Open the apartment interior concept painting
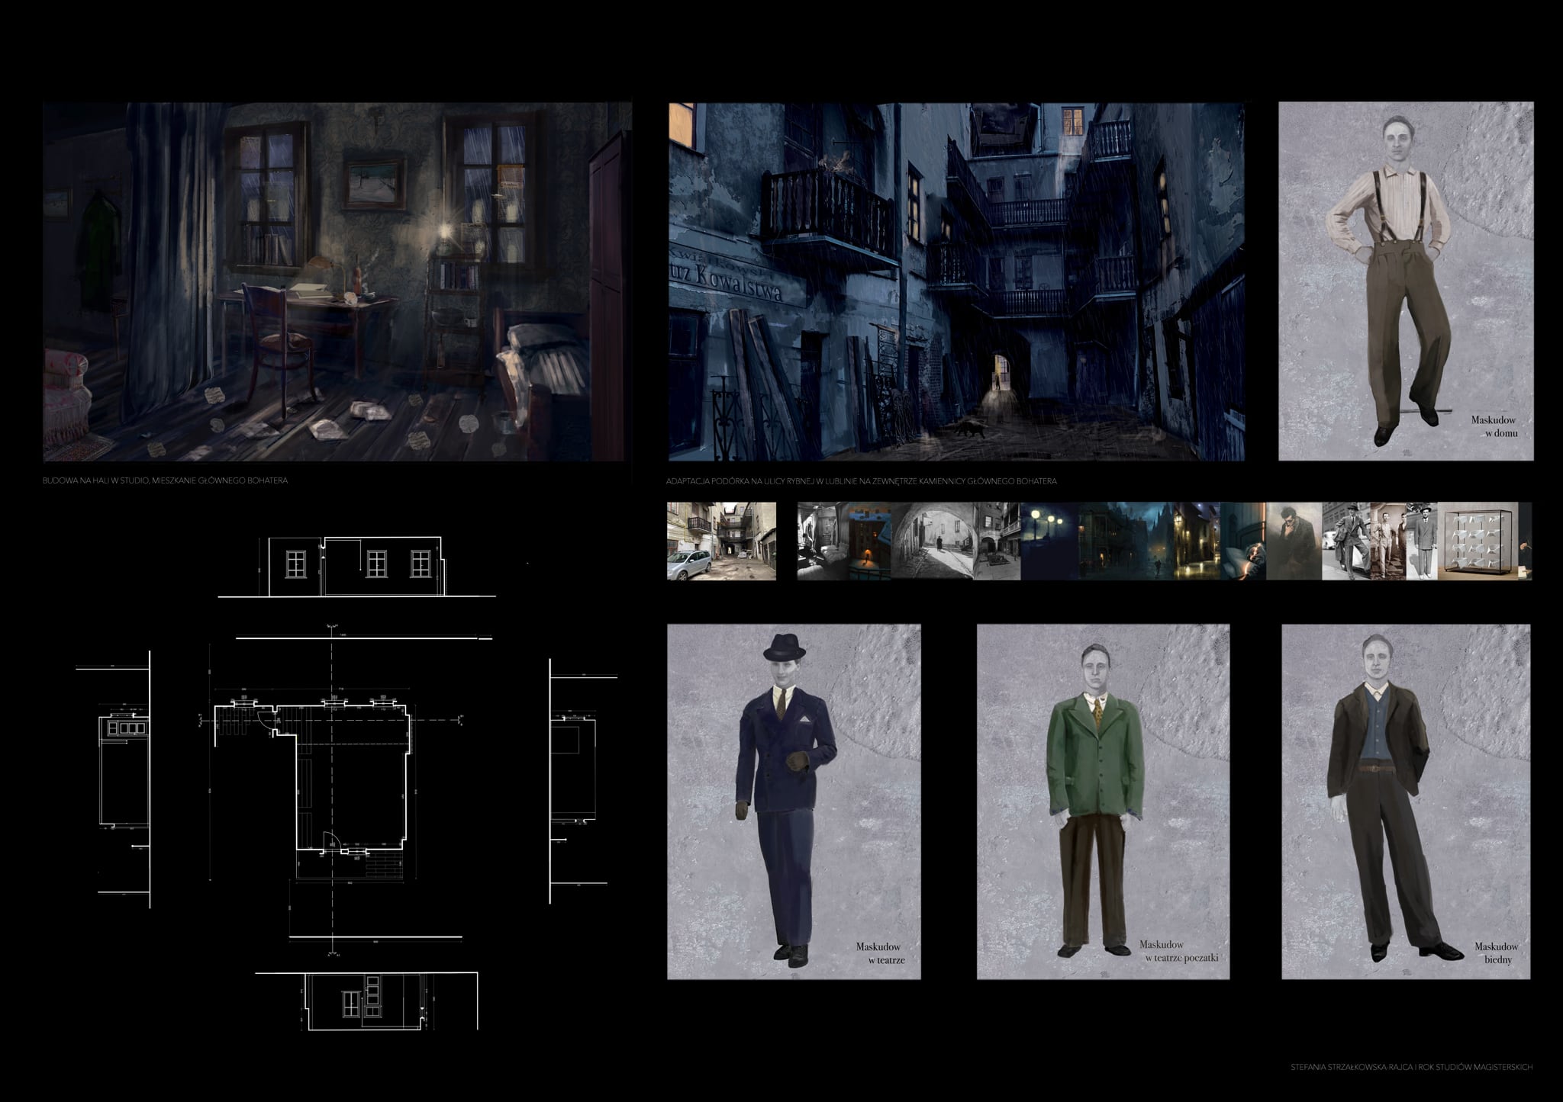The height and width of the screenshot is (1102, 1563). [337, 281]
